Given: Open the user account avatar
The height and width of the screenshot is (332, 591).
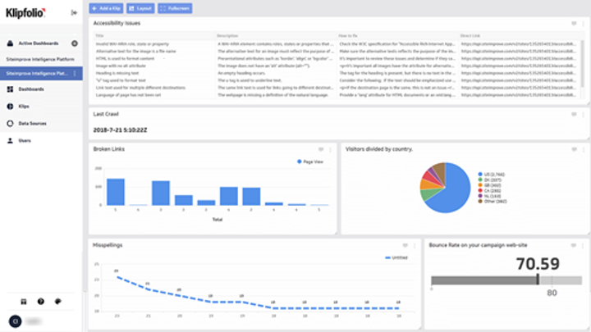Looking at the screenshot, I should pos(13,321).
